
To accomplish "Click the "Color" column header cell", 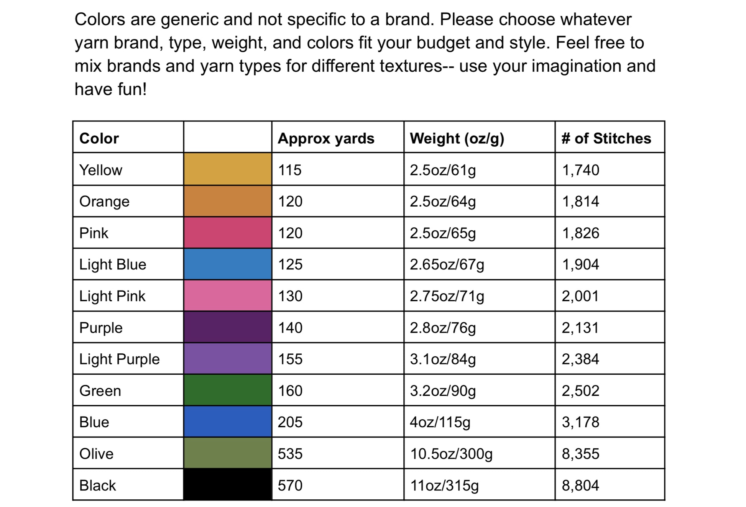I will click(99, 138).
